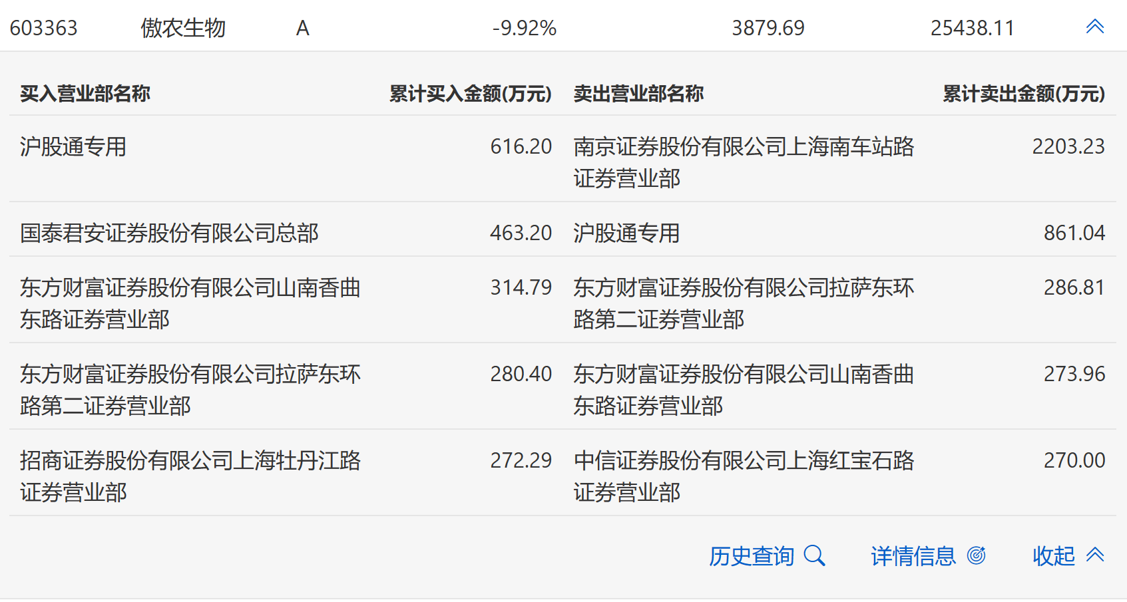Select 沪股通专用 in the buy column

[73, 146]
